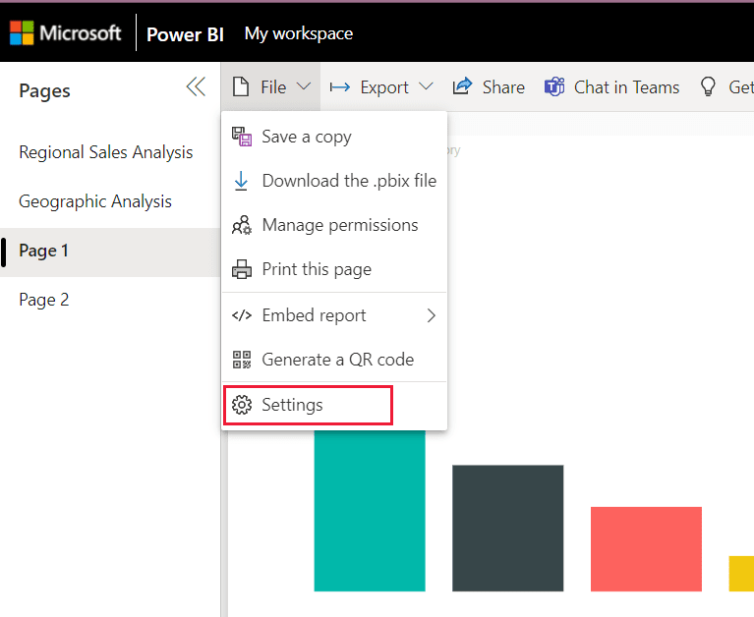
Task: Click the QR code icon
Action: pyautogui.click(x=242, y=360)
